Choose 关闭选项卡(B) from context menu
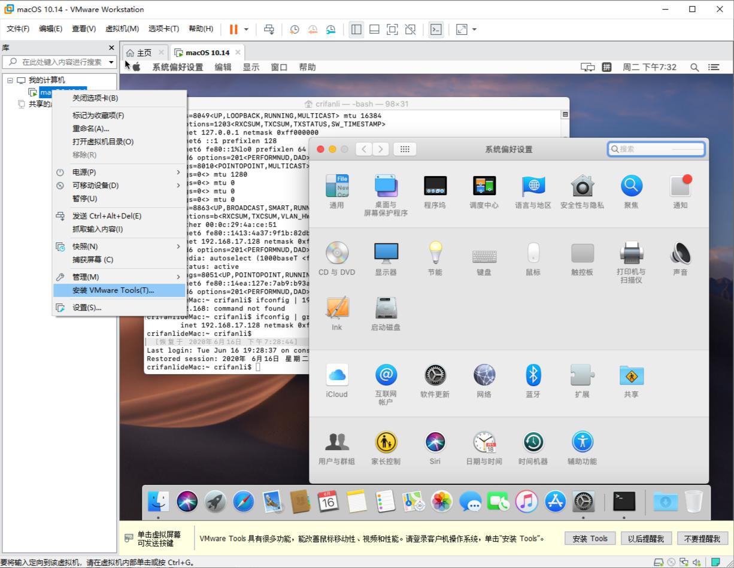 coord(119,98)
